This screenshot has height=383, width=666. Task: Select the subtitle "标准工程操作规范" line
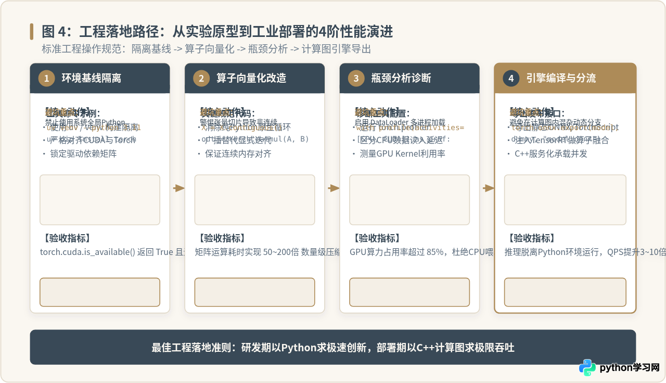pos(207,49)
